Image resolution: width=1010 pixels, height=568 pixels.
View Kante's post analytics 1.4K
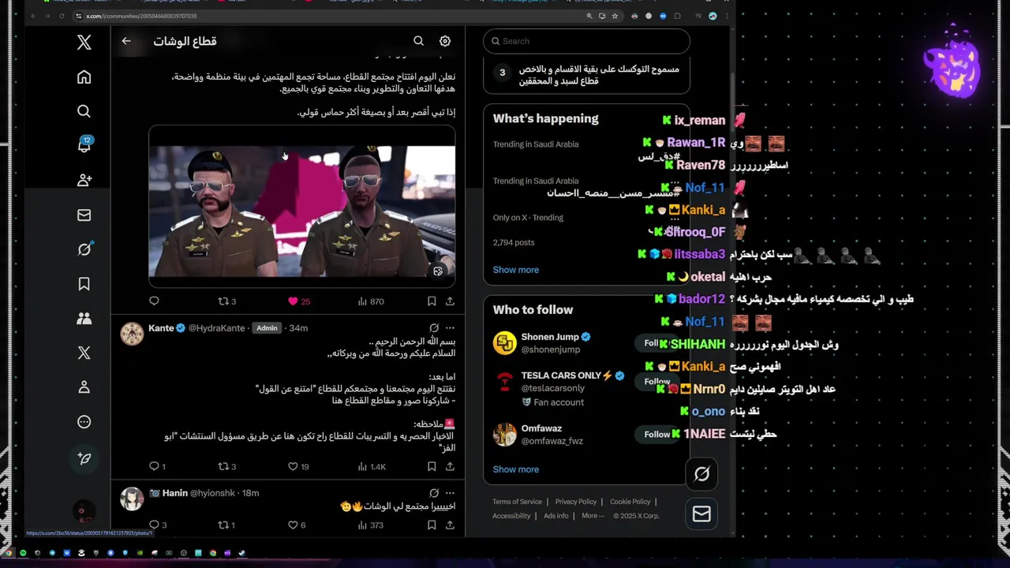[372, 467]
